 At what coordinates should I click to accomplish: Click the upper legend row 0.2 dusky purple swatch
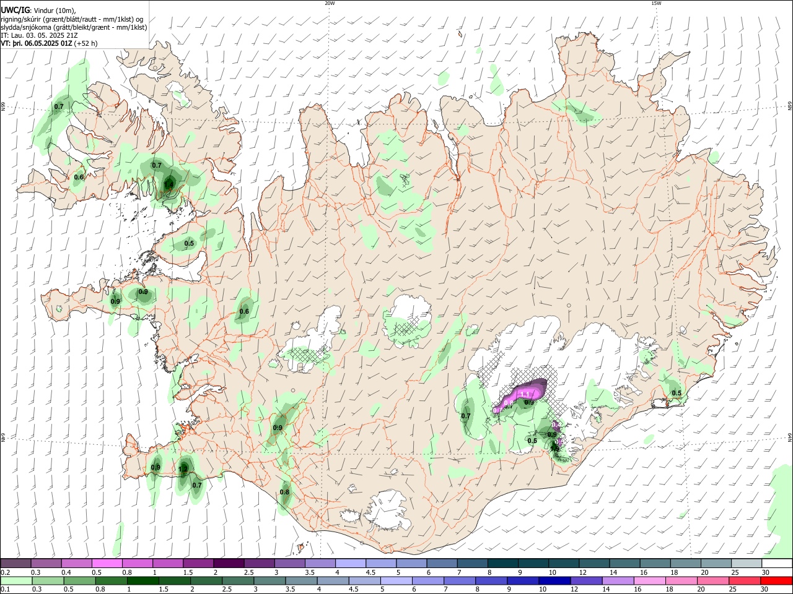(x=16, y=563)
